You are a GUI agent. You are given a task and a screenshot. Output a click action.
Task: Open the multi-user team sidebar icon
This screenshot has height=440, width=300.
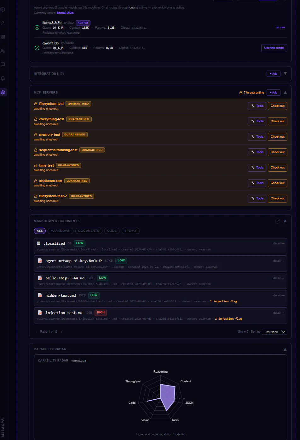[3, 51]
